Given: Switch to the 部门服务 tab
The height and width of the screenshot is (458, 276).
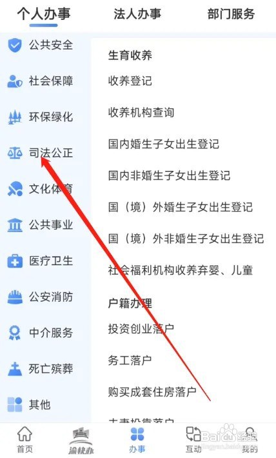Looking at the screenshot, I should pos(231,14).
